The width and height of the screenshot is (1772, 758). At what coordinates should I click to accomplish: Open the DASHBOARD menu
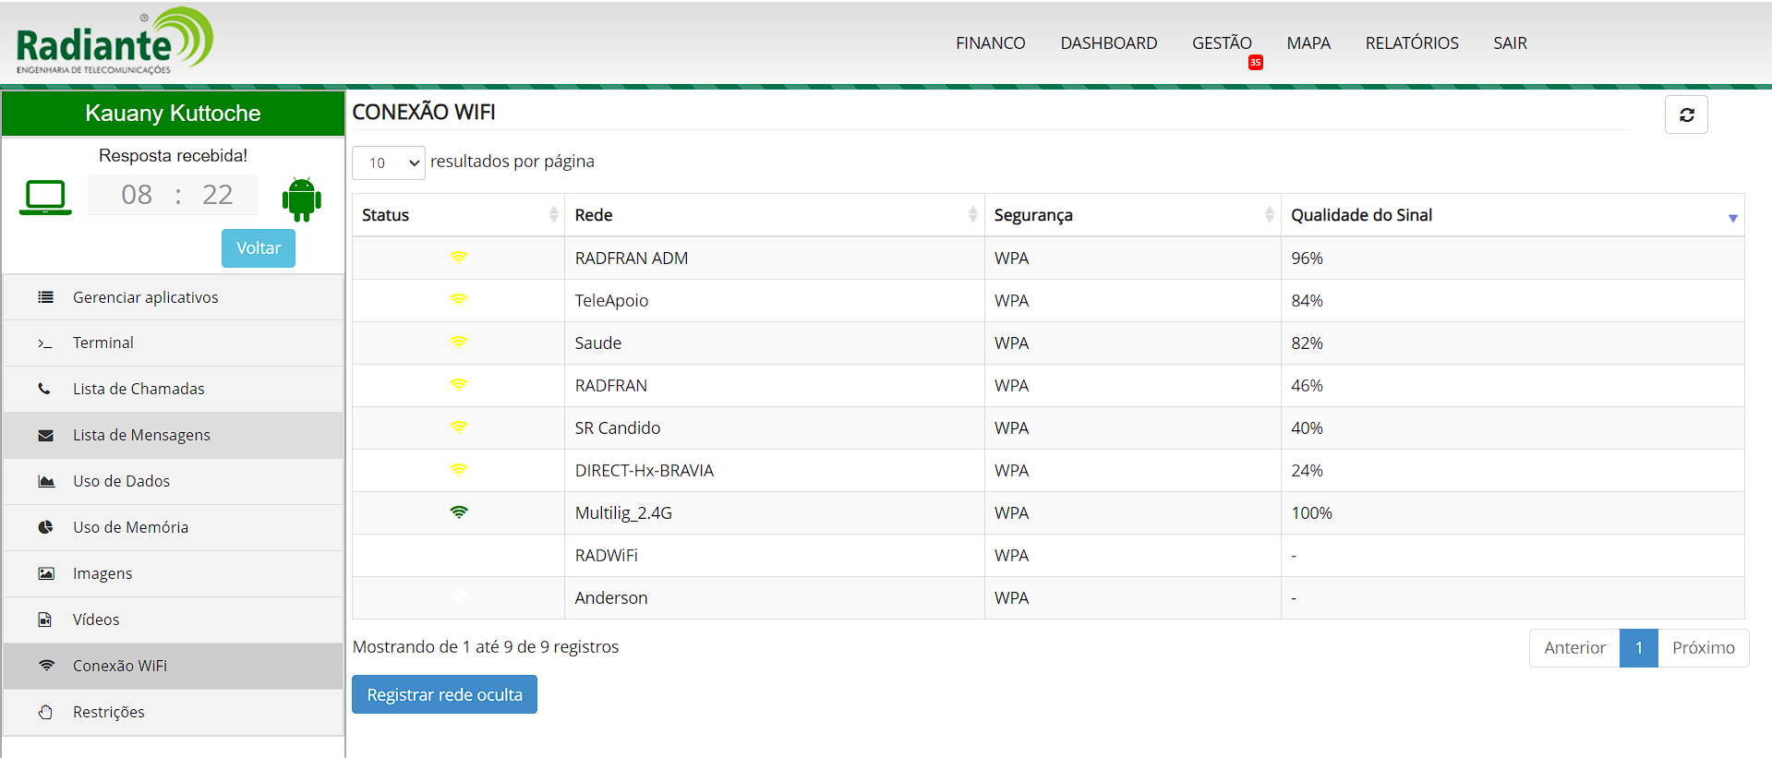coord(1108,43)
